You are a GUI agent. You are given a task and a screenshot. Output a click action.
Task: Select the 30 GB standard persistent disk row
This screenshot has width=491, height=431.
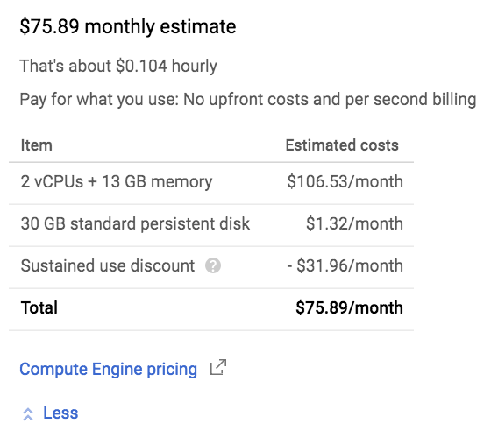pos(211,225)
